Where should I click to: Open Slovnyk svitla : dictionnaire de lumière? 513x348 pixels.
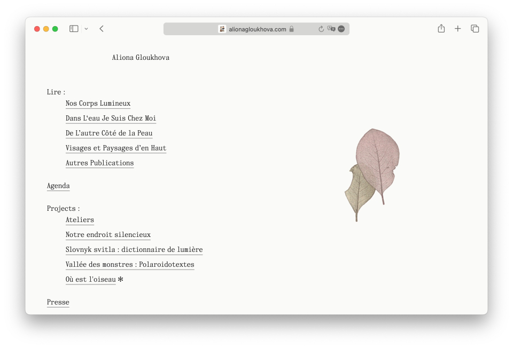click(134, 250)
